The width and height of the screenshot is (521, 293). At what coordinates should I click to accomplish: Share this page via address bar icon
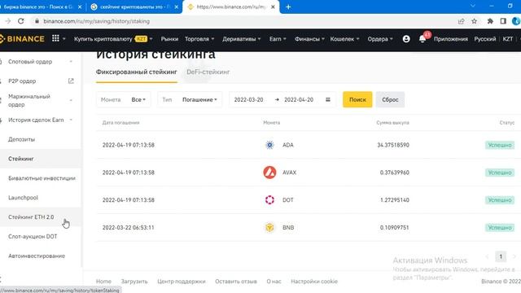tap(461, 21)
